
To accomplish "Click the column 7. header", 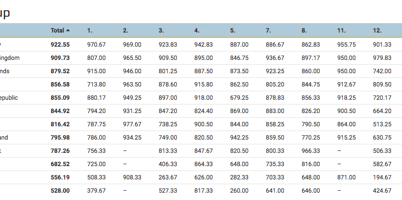I will (268, 30).
